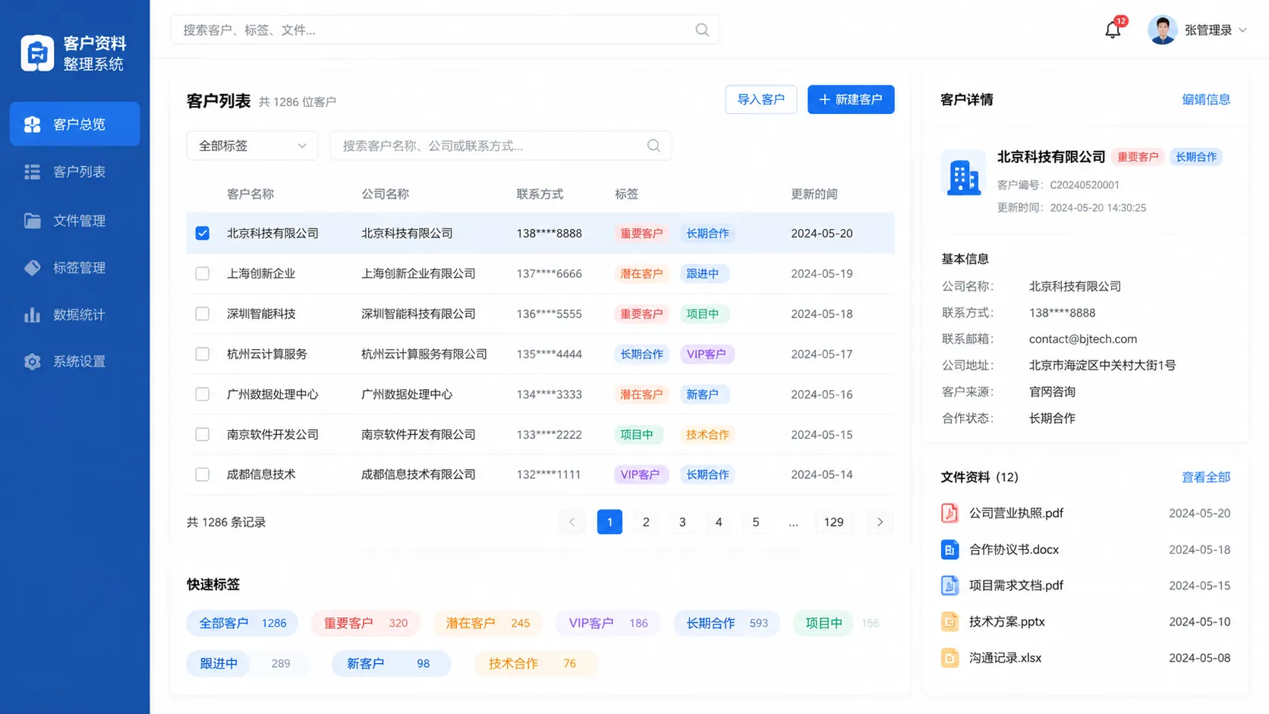Image resolution: width=1269 pixels, height=714 pixels.
Task: Select the 全部客户 1286 quick tag
Action: (x=242, y=623)
